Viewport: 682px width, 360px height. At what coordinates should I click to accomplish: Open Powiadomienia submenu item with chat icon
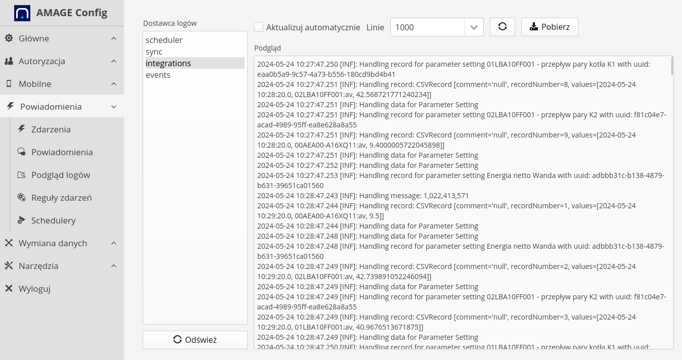pos(62,152)
